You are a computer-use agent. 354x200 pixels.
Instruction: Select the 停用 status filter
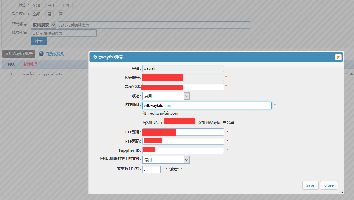51,6
